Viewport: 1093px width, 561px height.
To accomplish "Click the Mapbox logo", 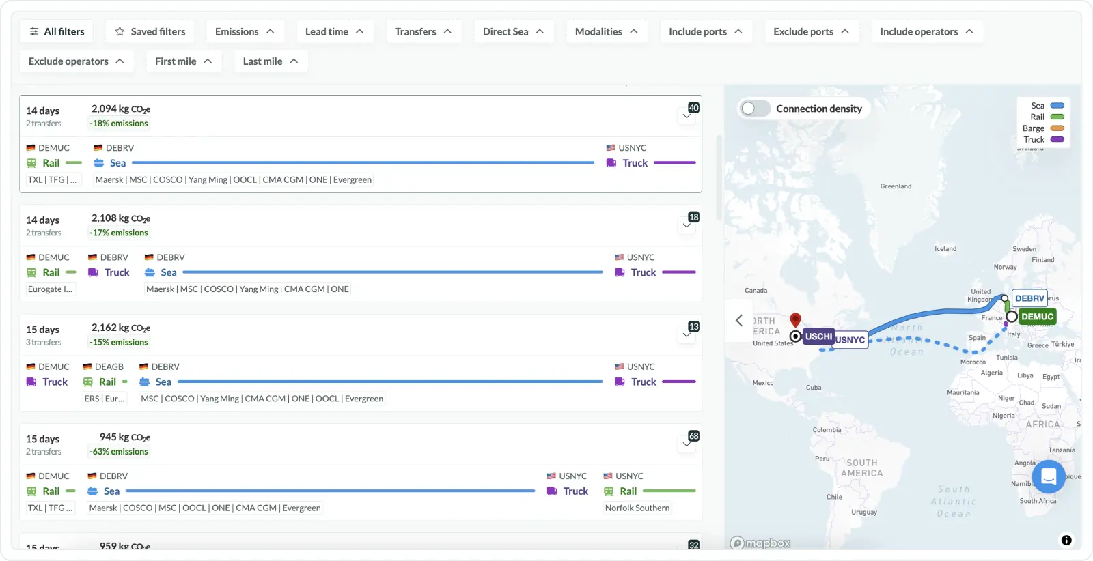I will [x=760, y=543].
